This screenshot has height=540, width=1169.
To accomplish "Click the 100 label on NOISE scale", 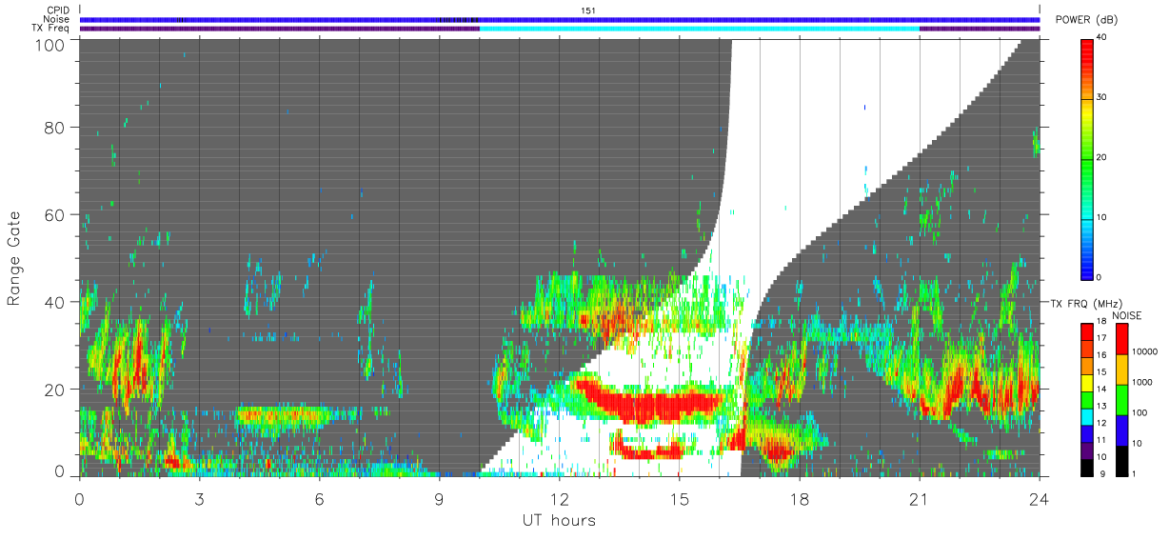I will click(x=1139, y=412).
